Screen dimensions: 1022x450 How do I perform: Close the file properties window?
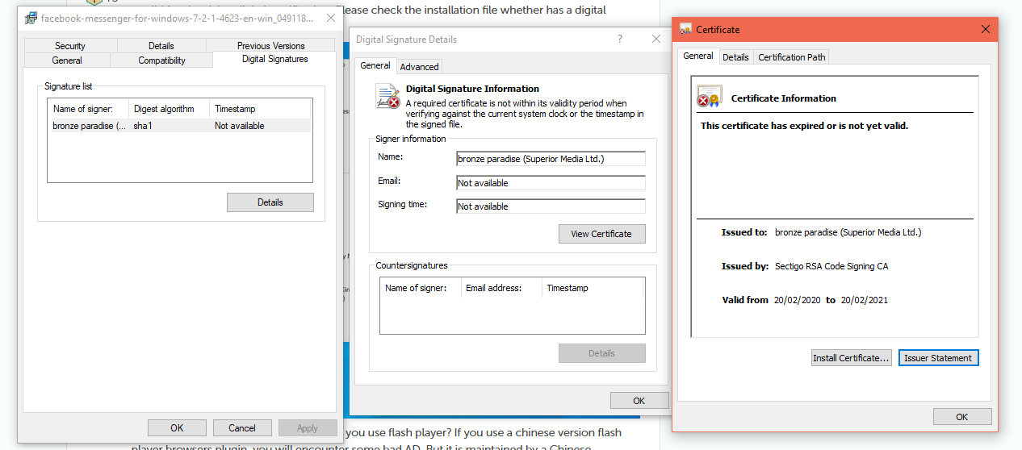(x=331, y=18)
